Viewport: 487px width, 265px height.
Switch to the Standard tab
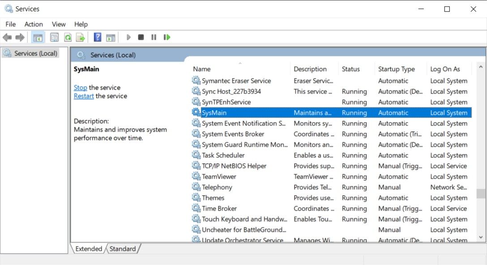coord(123,248)
